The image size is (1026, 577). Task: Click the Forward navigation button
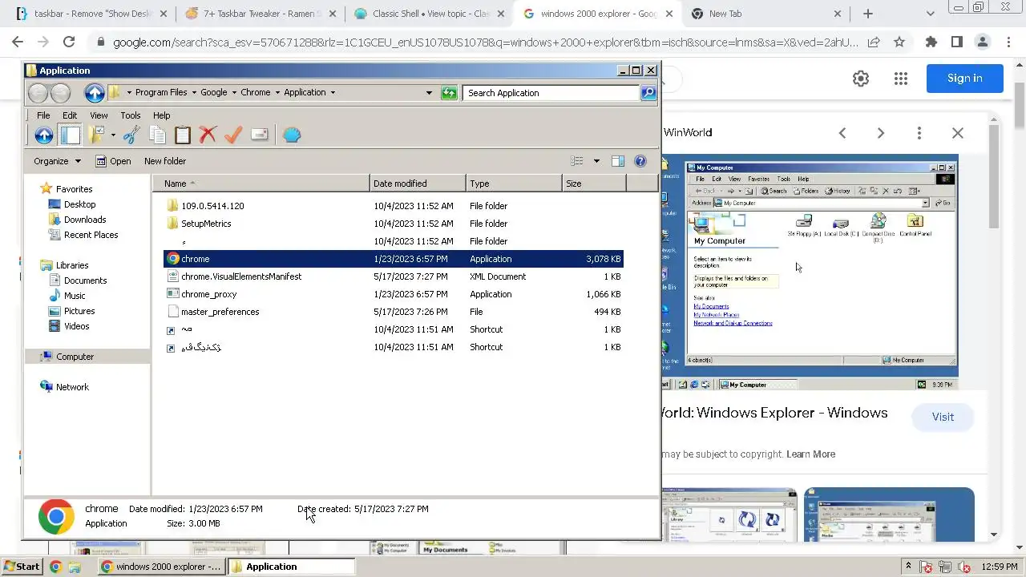[60, 93]
